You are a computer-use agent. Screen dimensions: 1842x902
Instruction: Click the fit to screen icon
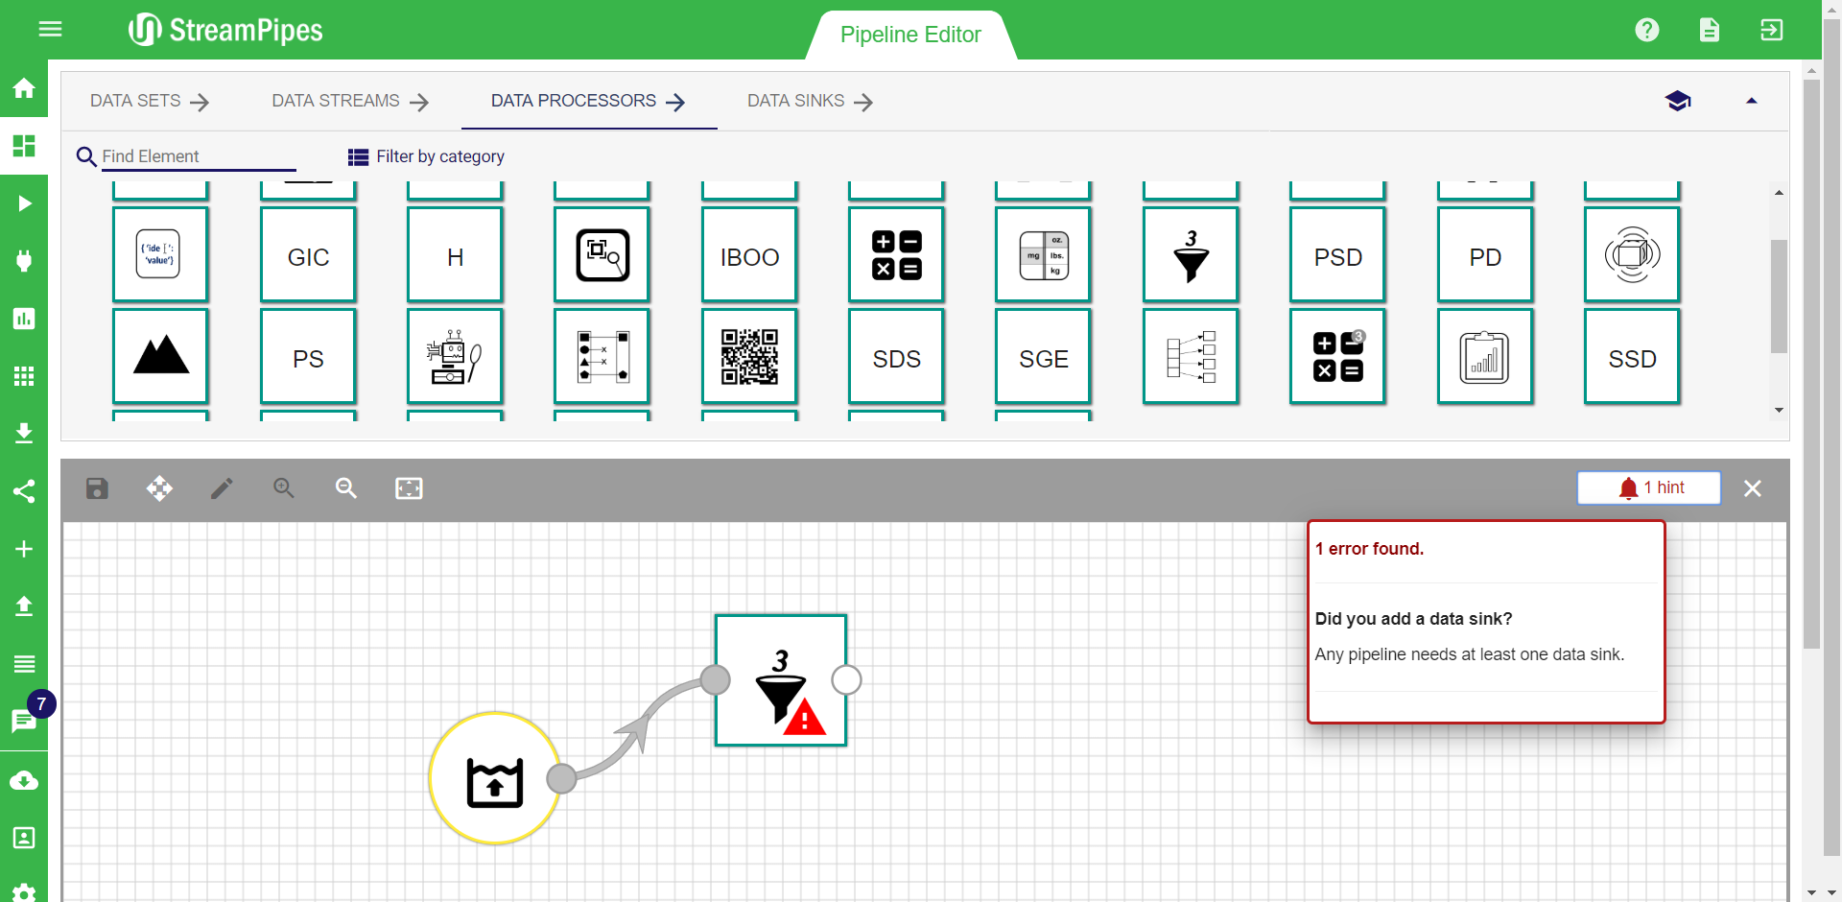[409, 488]
